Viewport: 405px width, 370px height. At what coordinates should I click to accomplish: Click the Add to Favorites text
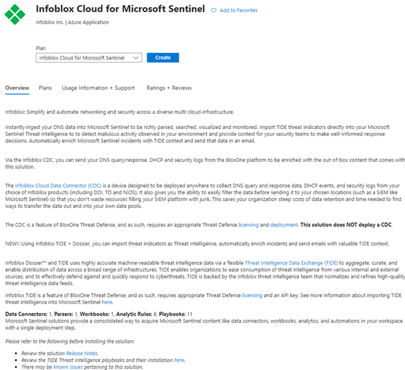tap(238, 10)
